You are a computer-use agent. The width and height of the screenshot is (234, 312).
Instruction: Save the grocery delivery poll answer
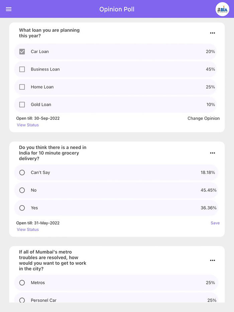tap(215, 223)
